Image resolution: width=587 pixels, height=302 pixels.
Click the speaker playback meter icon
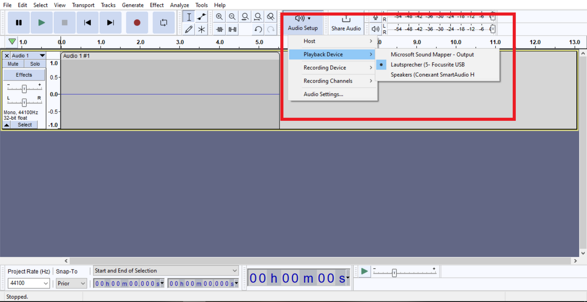click(376, 29)
